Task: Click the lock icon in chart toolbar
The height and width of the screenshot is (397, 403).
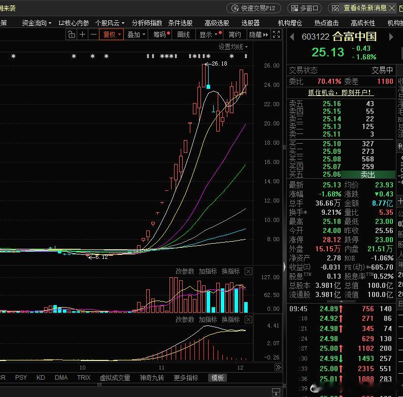Action: point(71,35)
